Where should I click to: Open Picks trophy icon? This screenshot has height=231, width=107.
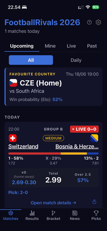click(96, 213)
